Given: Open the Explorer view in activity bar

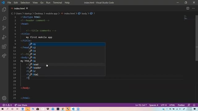Looking at the screenshot, I should pyautogui.click(x=4, y=10).
